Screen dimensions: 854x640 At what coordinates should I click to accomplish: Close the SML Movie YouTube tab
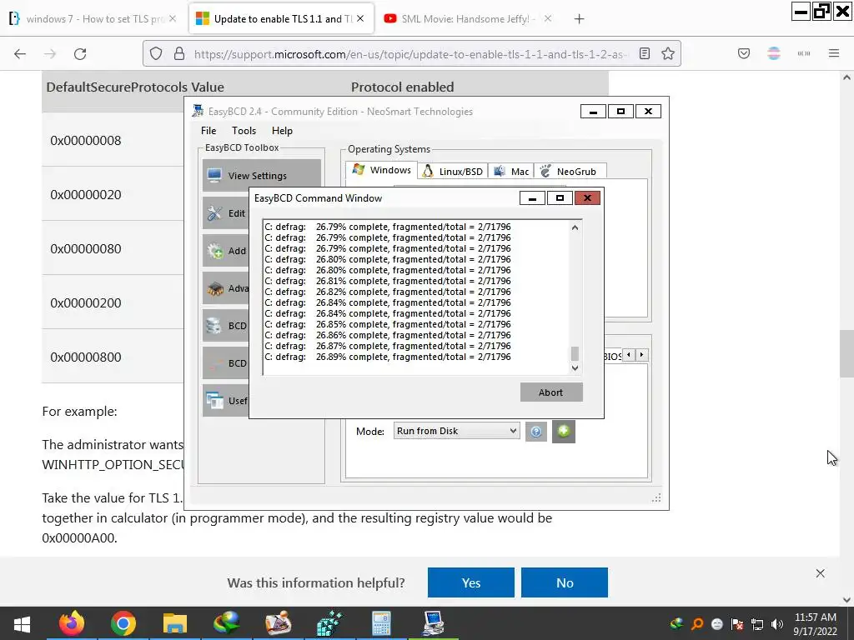(x=548, y=18)
